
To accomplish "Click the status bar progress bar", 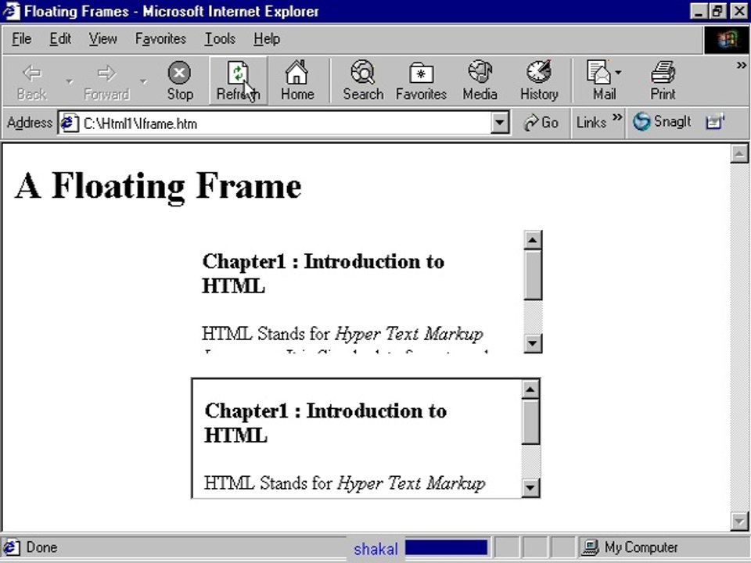I will (446, 547).
